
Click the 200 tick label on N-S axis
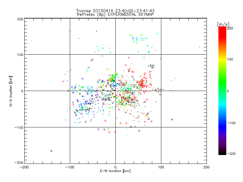click(x=20, y=19)
